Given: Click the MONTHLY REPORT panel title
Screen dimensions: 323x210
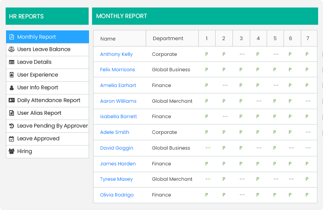Looking at the screenshot, I should tap(122, 16).
